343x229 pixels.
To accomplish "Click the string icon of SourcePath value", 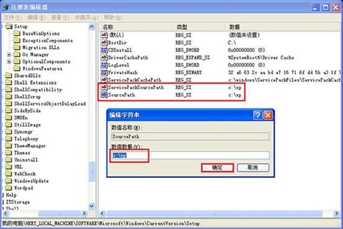I will click(x=104, y=95).
